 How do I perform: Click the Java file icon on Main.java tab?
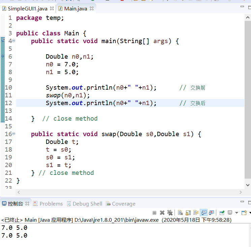pos(60,8)
